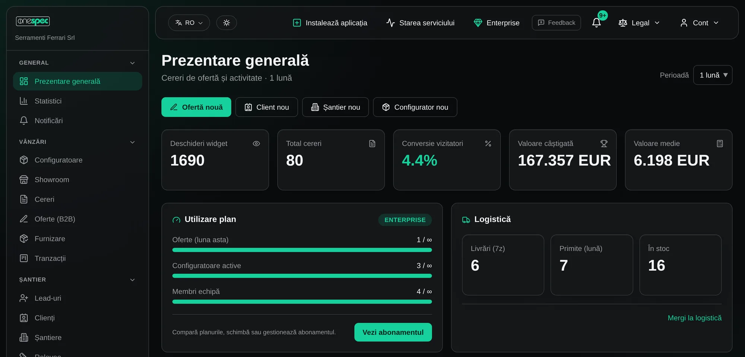Image resolution: width=745 pixels, height=357 pixels.
Task: Click Configurator nou button
Action: tap(415, 107)
